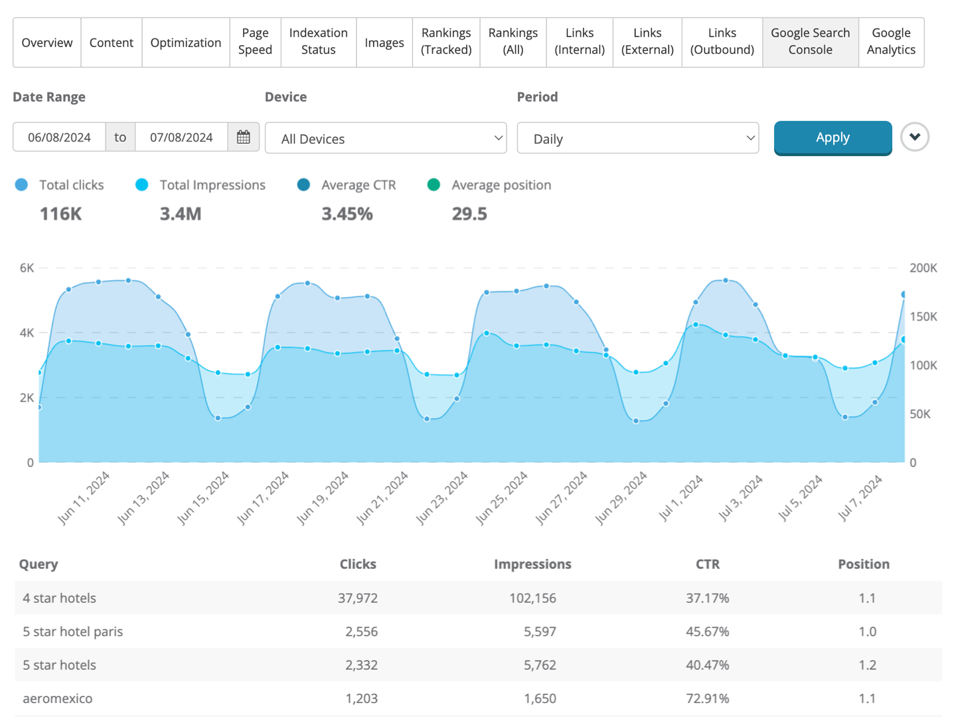Open the calendar date picker icon
Viewport: 956px width, 717px height.
click(243, 137)
